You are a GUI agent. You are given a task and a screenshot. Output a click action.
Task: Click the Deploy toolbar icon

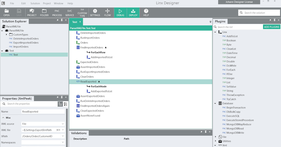click(x=133, y=11)
